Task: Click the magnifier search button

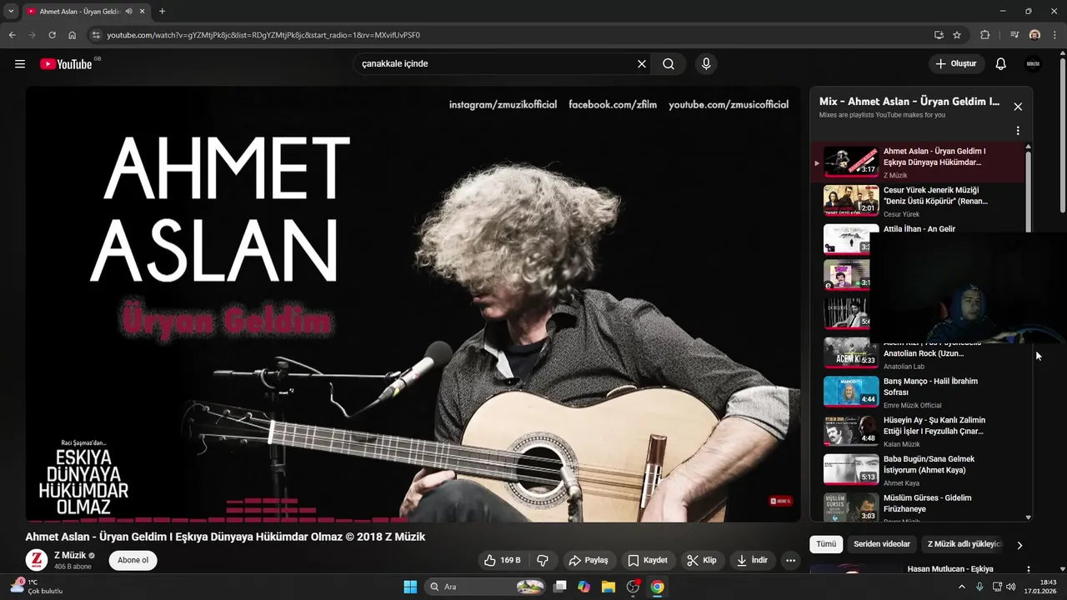Action: (x=669, y=64)
